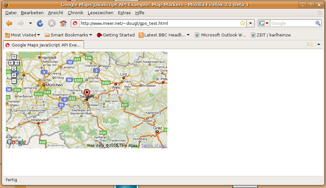Pan the map left
Viewport: 326px width, 188px height.
coord(11,63)
